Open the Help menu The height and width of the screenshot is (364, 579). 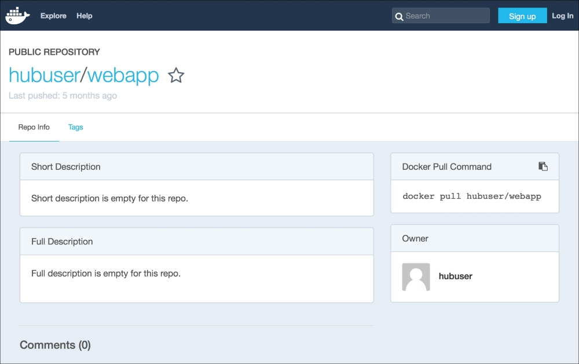(x=84, y=16)
